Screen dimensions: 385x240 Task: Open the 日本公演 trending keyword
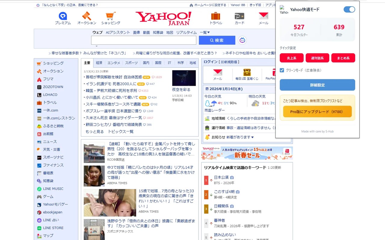click(x=221, y=178)
